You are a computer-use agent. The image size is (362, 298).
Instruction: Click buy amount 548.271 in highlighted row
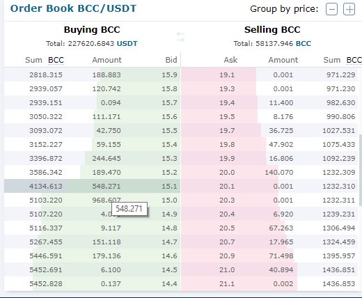coord(107,186)
